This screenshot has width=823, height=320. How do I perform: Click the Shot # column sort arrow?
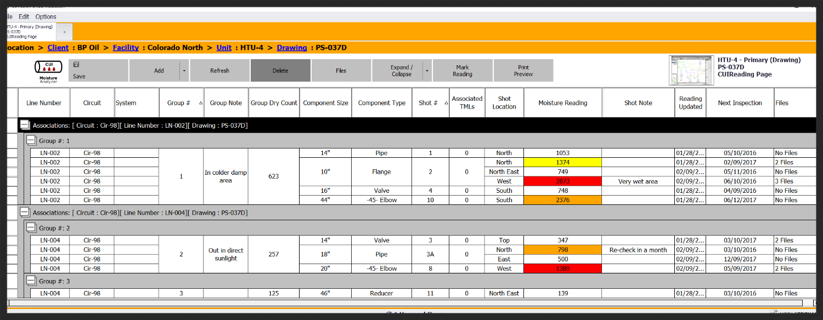pos(443,103)
